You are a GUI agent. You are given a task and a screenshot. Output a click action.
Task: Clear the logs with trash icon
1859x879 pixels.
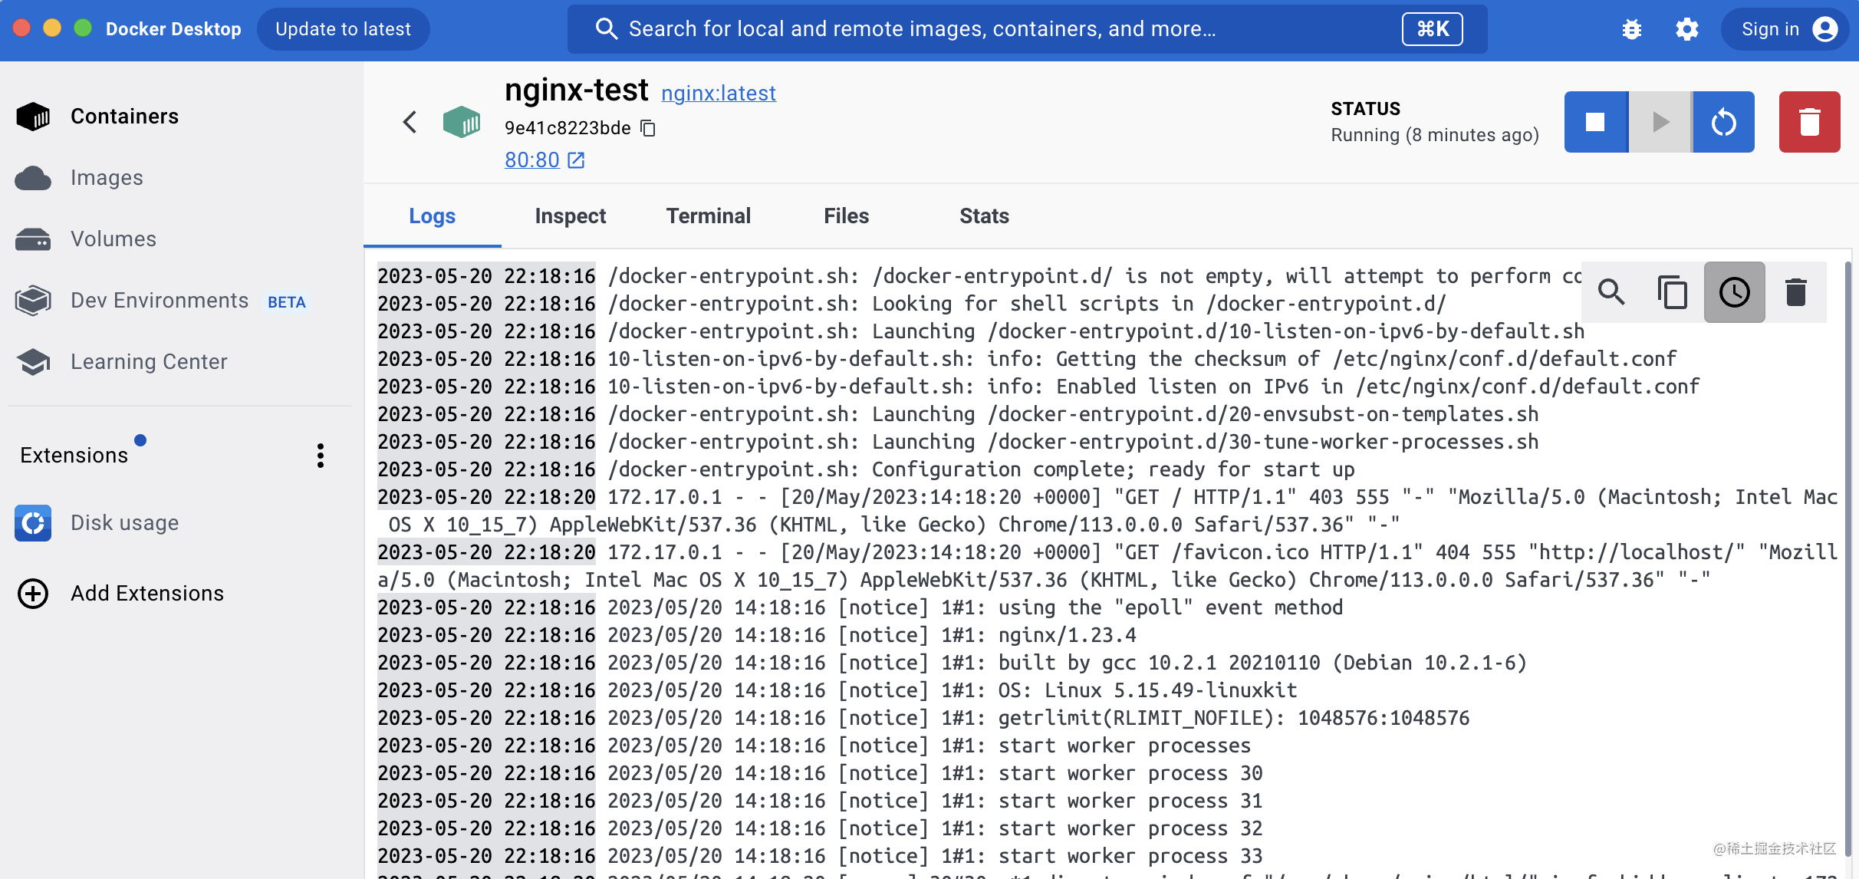[1795, 292]
